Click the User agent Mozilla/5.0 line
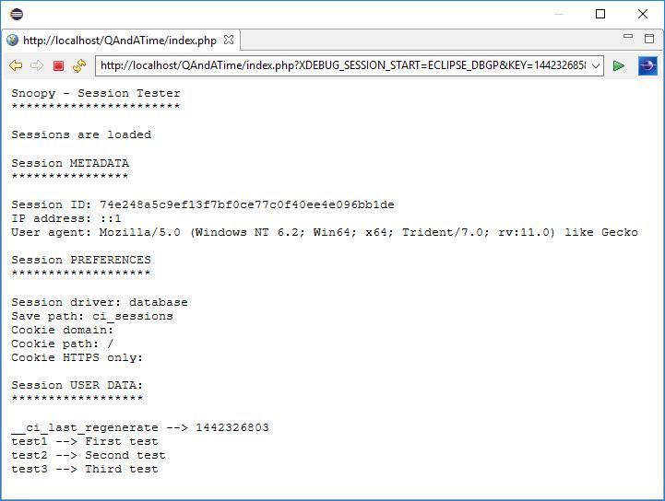Screen dimensions: 665x501 [x=325, y=232]
